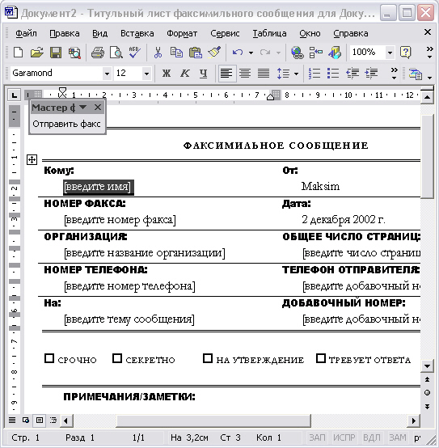Apply numbered list formatting
The image size is (439, 448).
(314, 74)
